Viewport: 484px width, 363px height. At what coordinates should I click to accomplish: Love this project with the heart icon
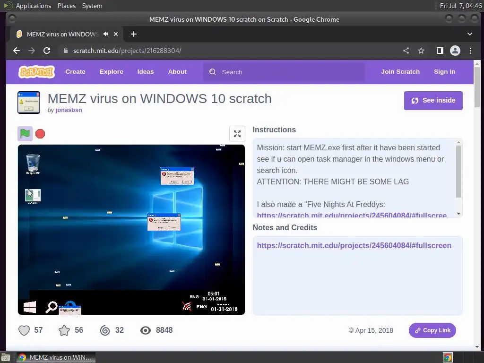click(x=24, y=330)
